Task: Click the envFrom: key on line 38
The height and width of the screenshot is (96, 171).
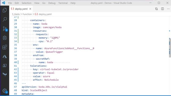Action: [x=38, y=55]
